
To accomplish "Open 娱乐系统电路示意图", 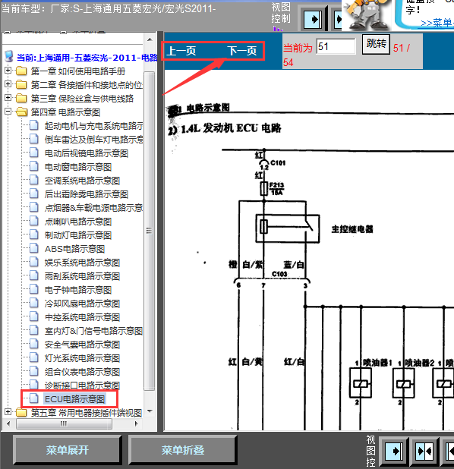I will pyautogui.click(x=82, y=263).
